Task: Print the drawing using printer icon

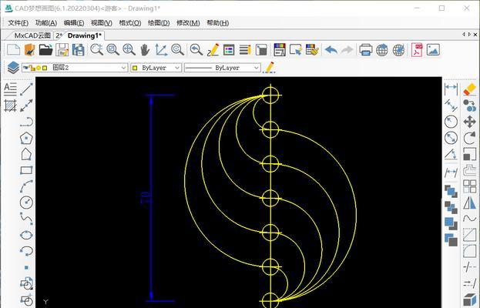Action: point(365,49)
